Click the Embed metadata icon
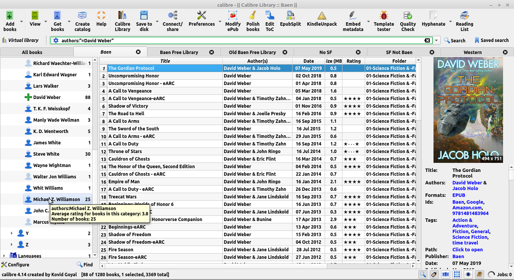Viewport: 514px width, 280px height. (x=353, y=15)
